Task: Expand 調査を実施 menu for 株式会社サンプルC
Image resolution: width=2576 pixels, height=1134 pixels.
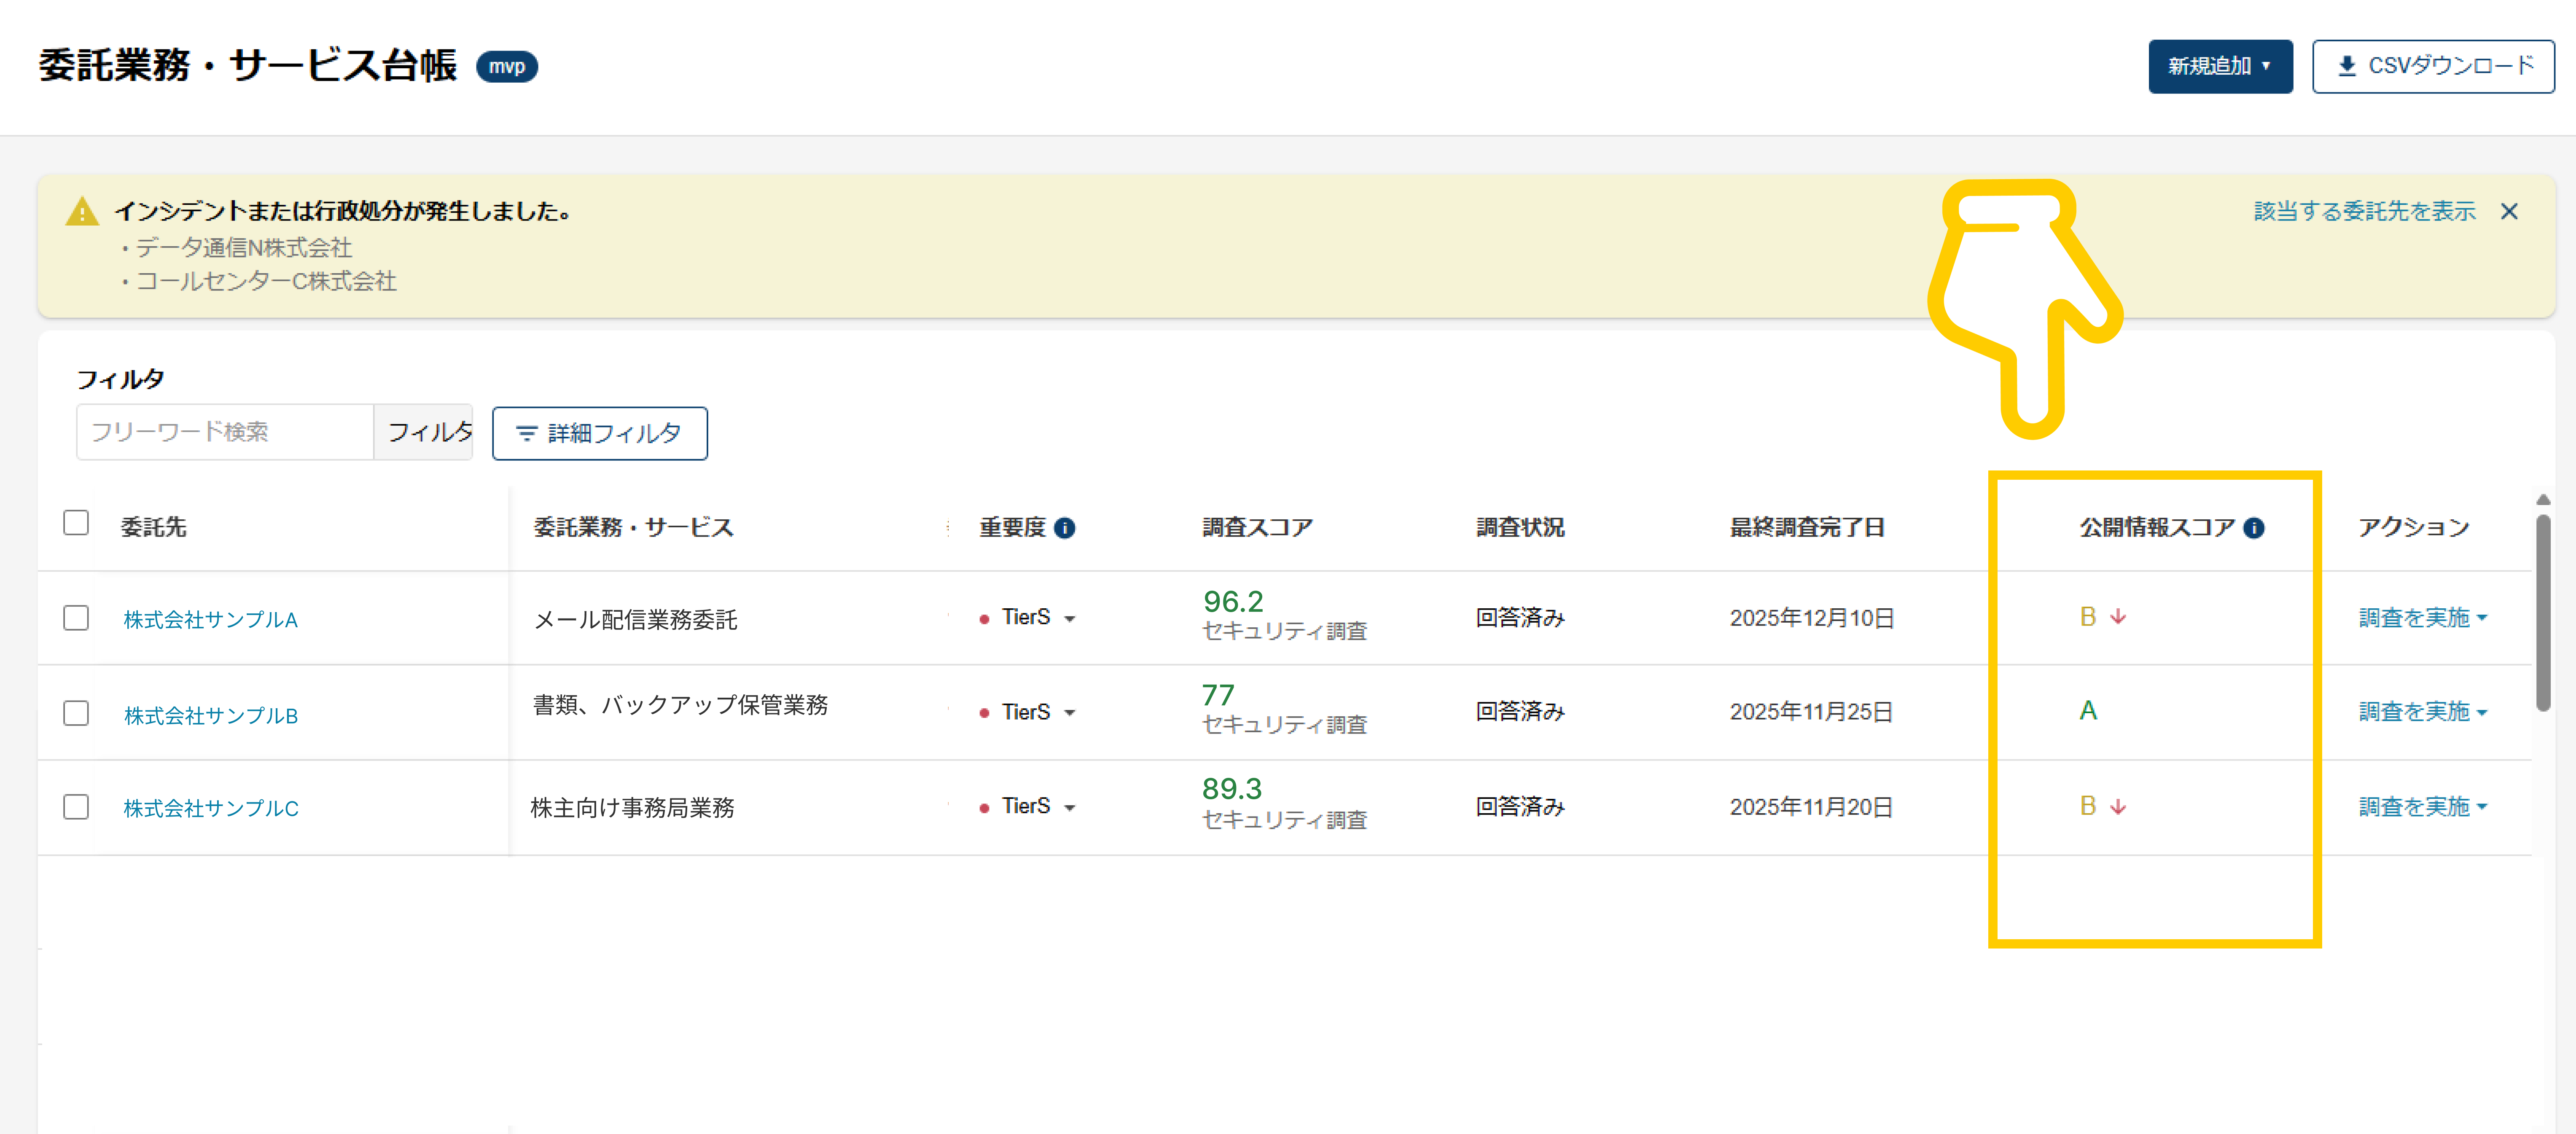Action: 2423,807
